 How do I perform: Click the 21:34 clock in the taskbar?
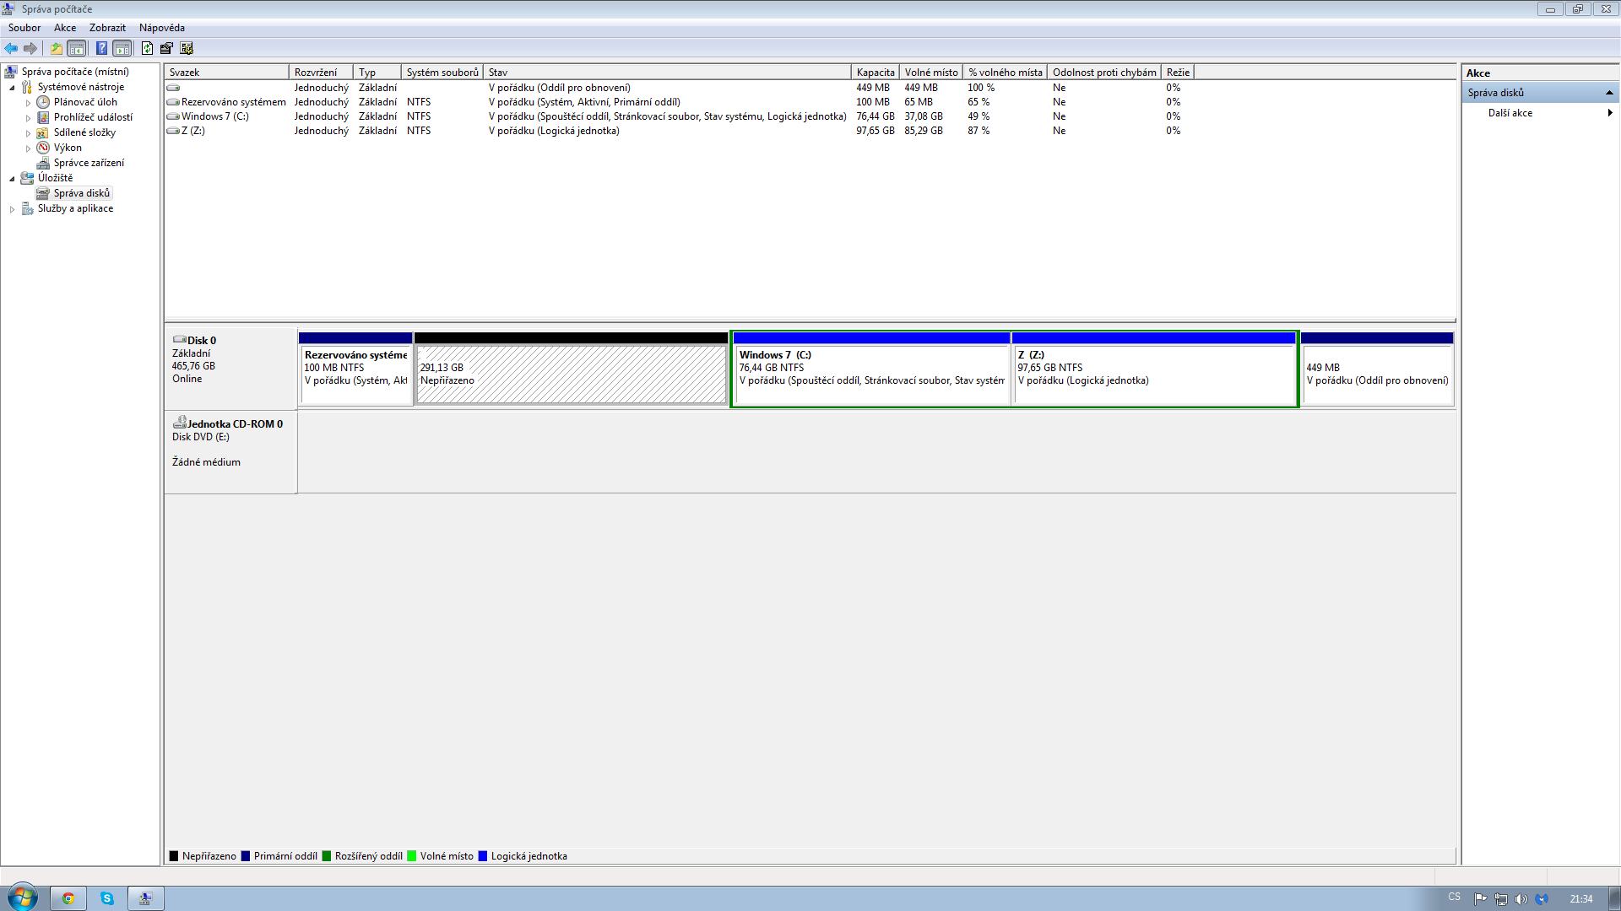[x=1580, y=899]
